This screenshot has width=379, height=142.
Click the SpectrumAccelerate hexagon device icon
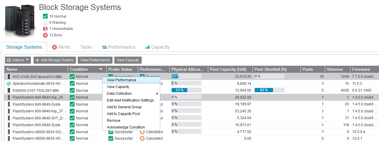(9, 84)
